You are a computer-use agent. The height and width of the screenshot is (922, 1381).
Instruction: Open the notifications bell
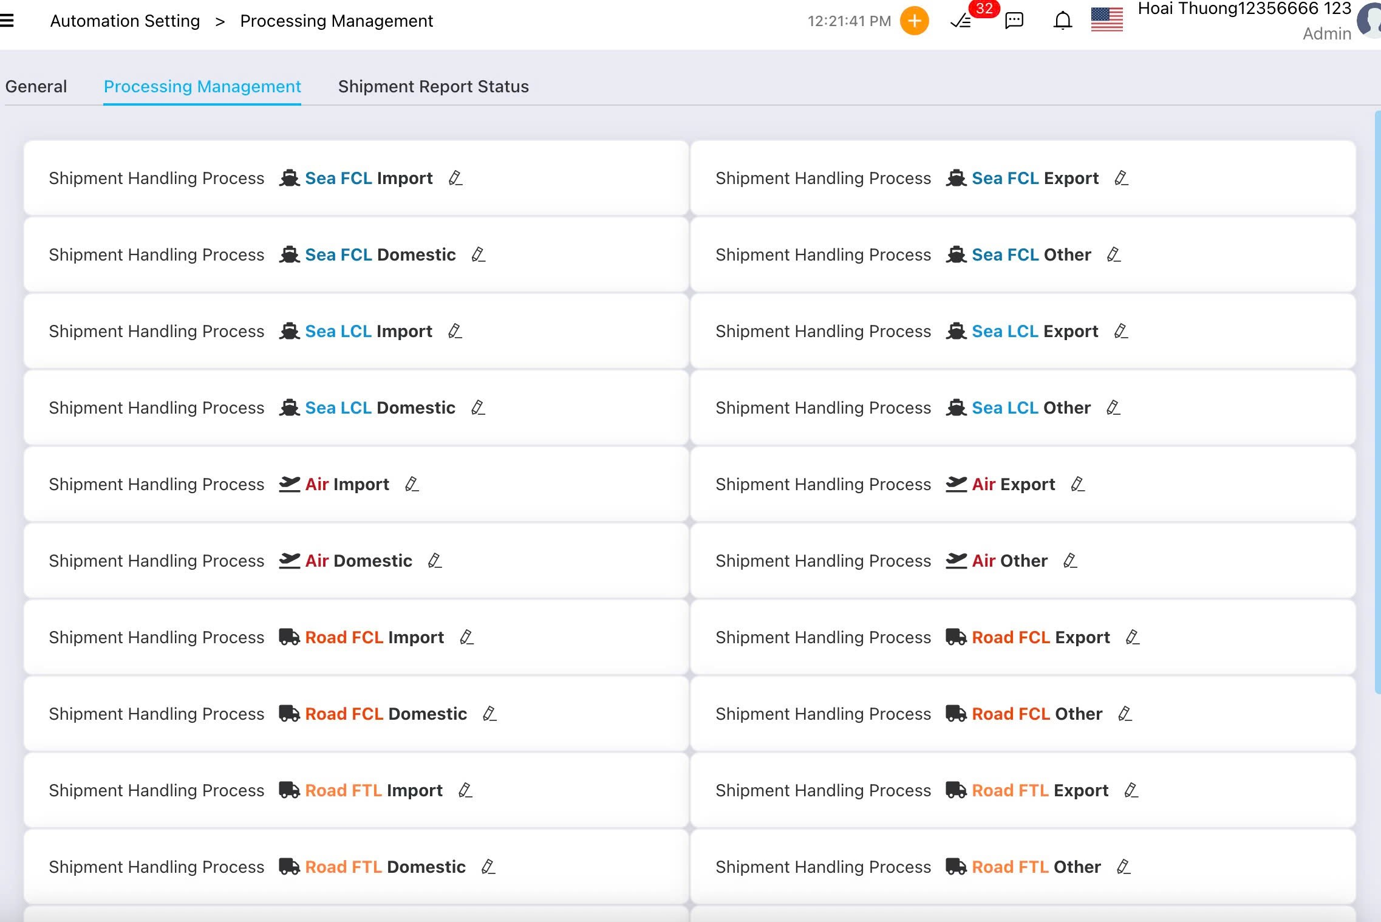pyautogui.click(x=1062, y=21)
